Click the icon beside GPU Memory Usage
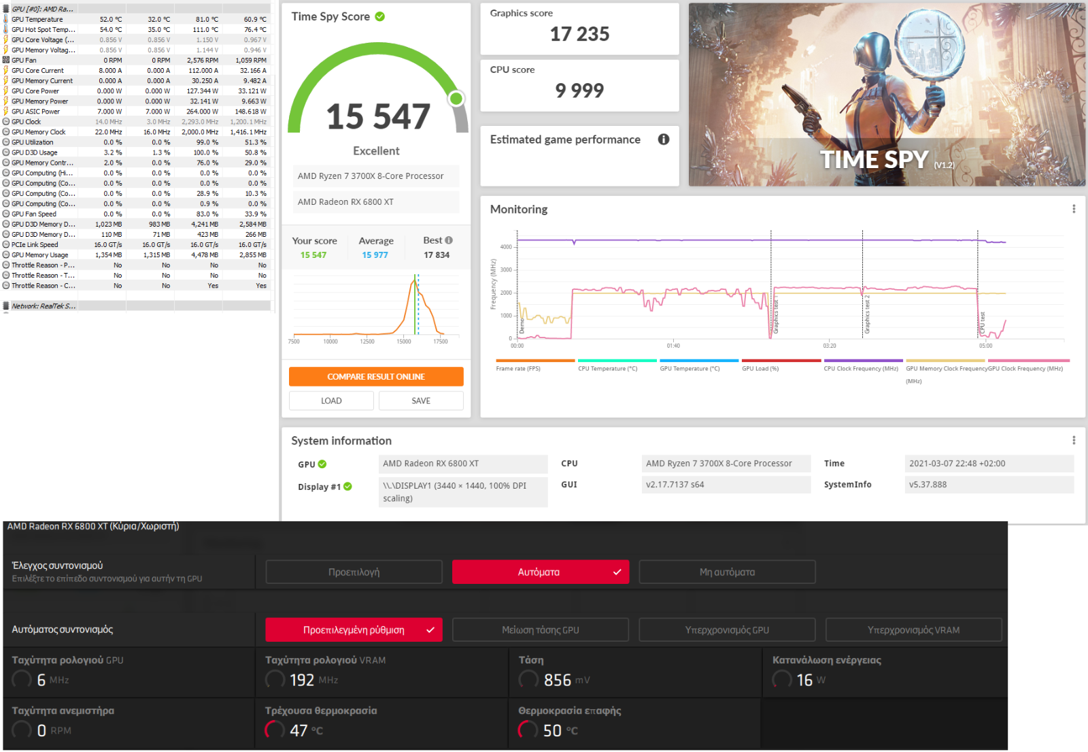Screen dimensions: 1088x752 (6, 255)
